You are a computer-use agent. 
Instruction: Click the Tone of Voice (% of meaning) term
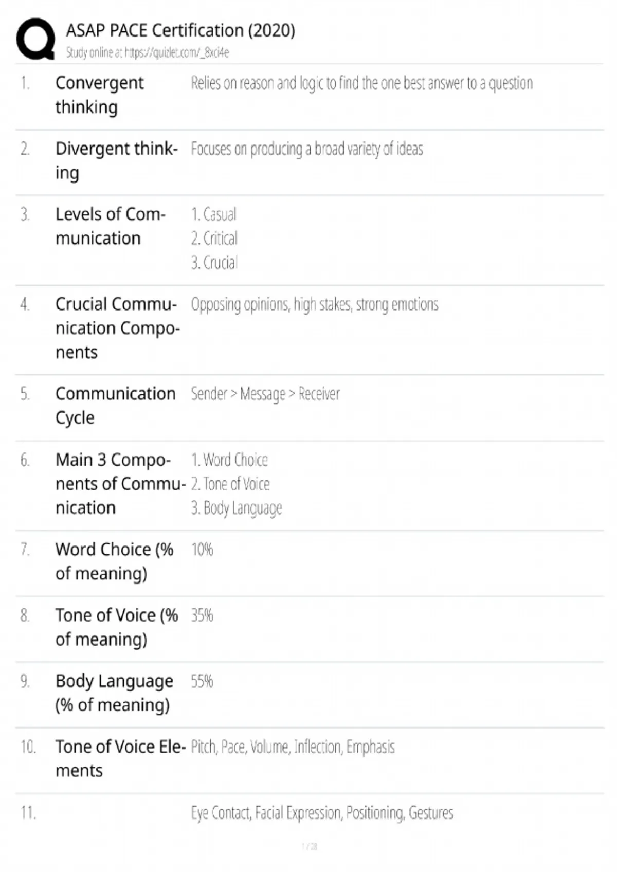coord(116,627)
